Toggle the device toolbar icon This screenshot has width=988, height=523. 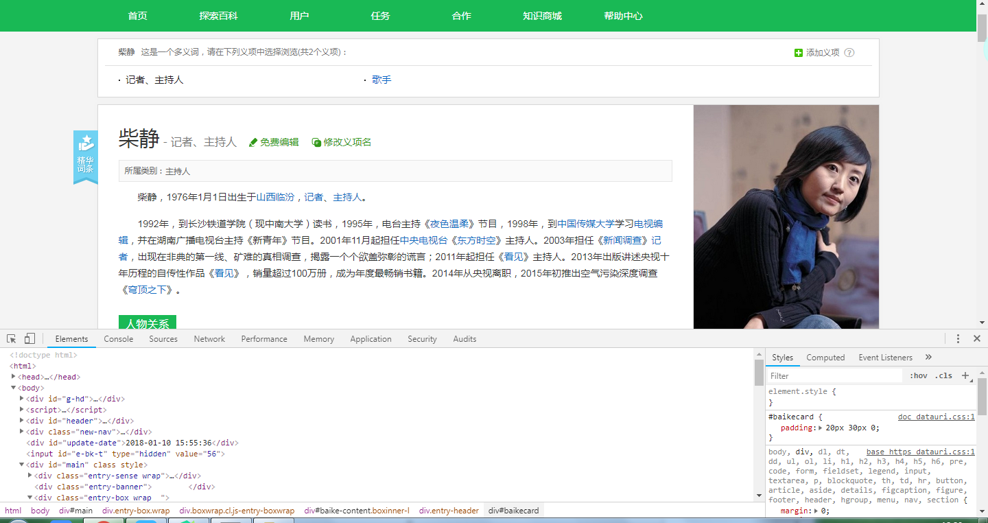click(x=30, y=339)
